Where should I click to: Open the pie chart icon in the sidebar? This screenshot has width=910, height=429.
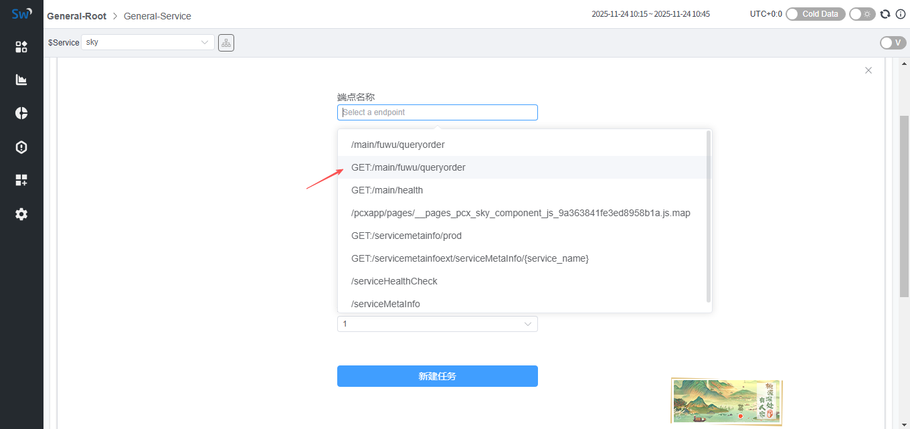point(21,113)
